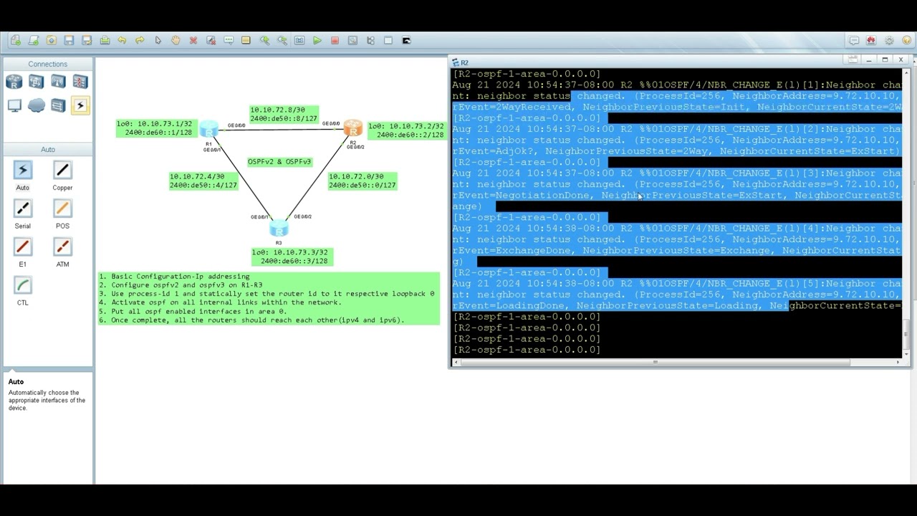
Task: Choose the Auto cable type
Action: click(23, 171)
